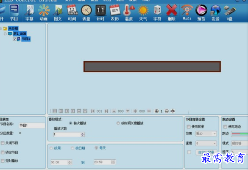Insert a 天气 weather area
The height and width of the screenshot is (170, 248).
143,13
